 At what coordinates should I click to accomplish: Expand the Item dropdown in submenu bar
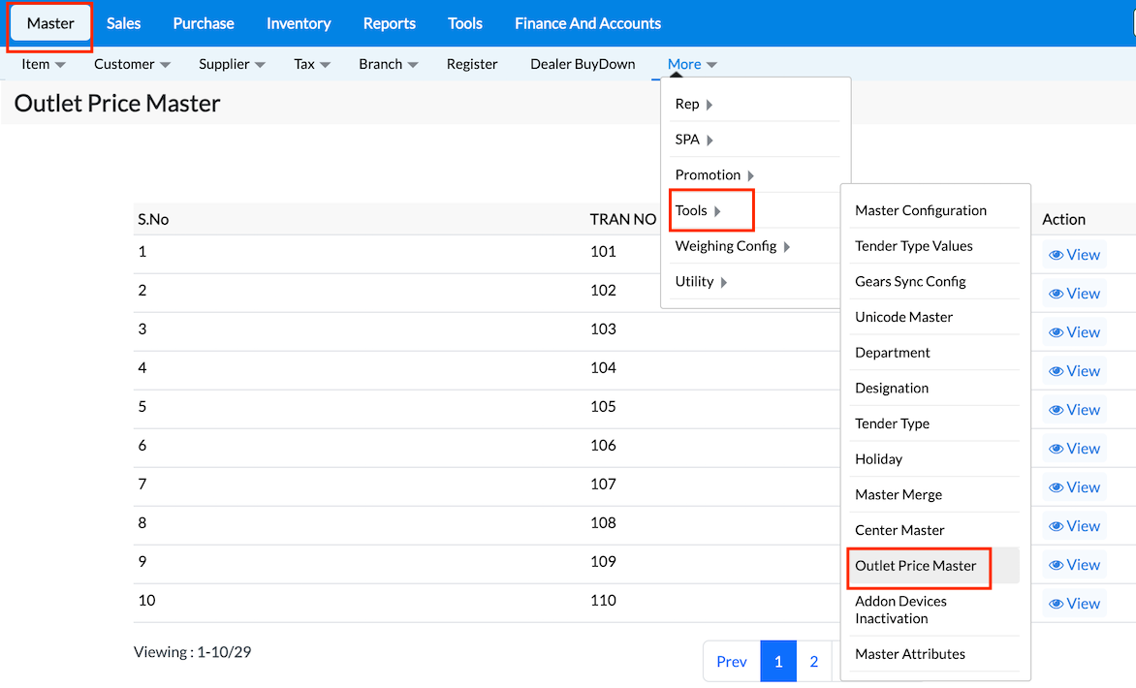(x=44, y=64)
